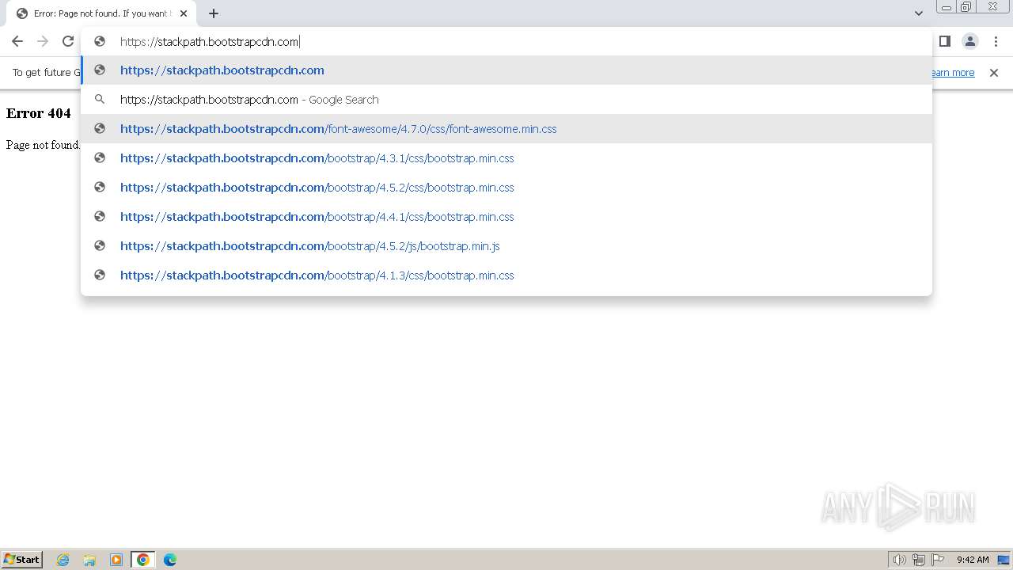Select the bootstrap 4.1.3 css suggestion
This screenshot has height=570, width=1013.
pyautogui.click(x=506, y=275)
